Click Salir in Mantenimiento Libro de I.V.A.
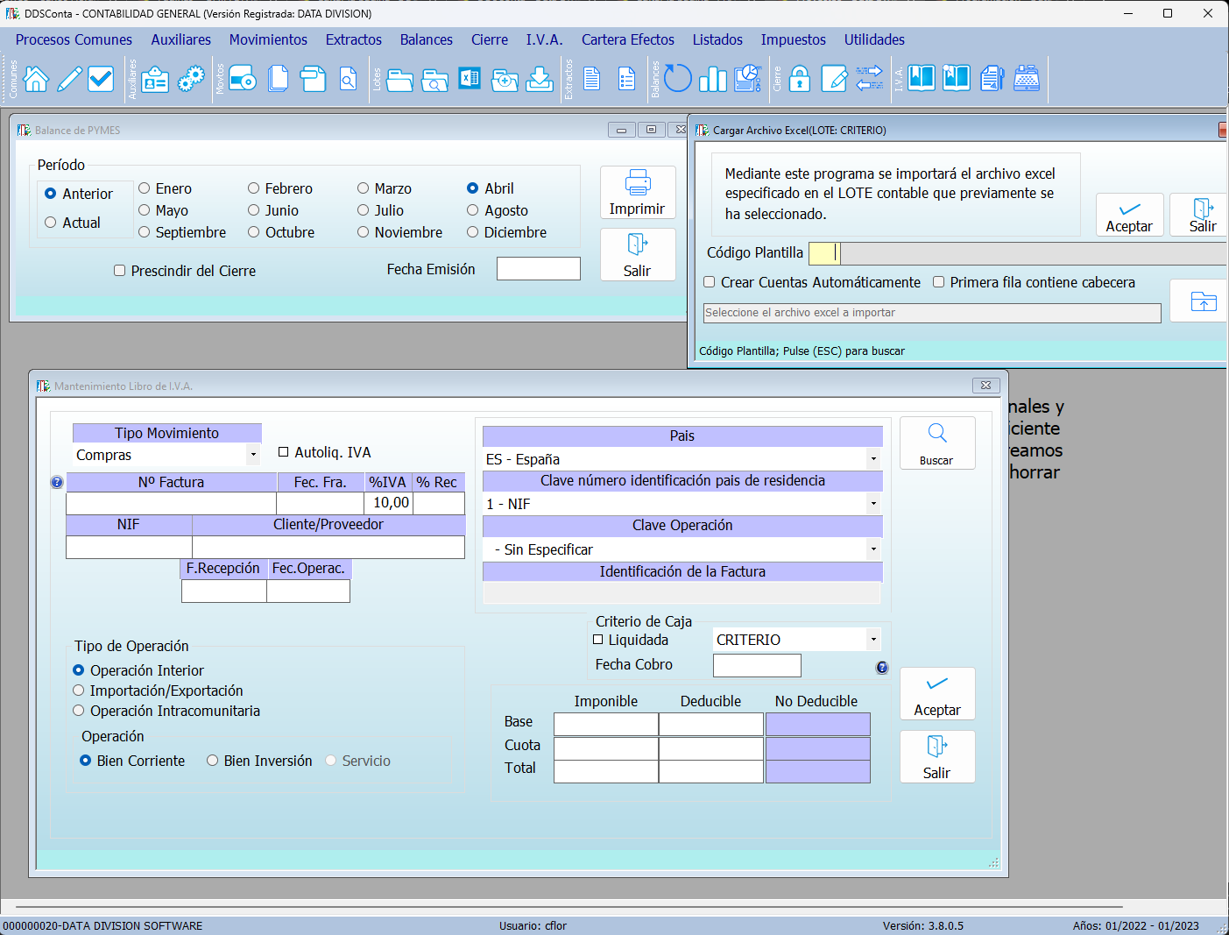1229x935 pixels. [937, 757]
